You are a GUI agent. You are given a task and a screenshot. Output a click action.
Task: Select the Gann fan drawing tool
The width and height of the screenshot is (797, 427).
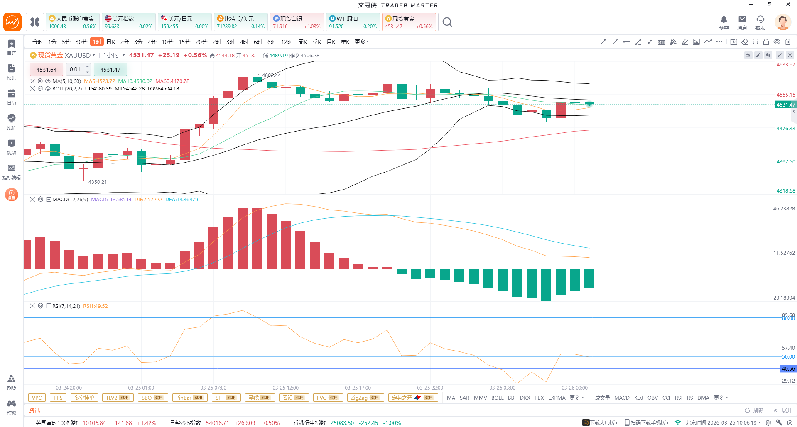coord(673,42)
